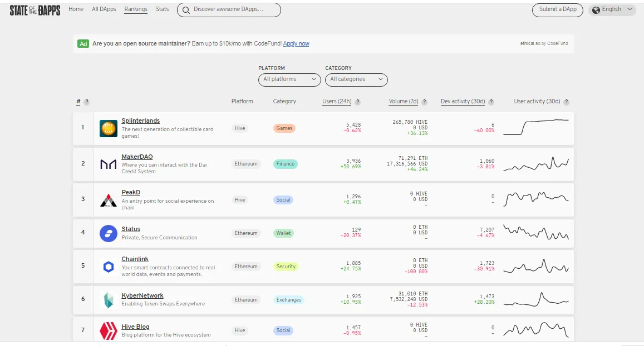The height and width of the screenshot is (346, 644).
Task: Click the State of the DApps logo
Action: [x=35, y=10]
